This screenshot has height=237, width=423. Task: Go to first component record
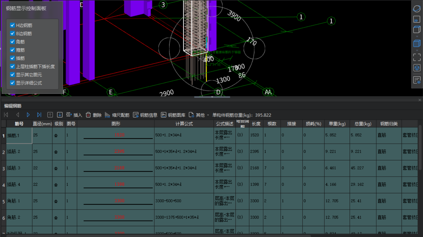pyautogui.click(x=6, y=115)
